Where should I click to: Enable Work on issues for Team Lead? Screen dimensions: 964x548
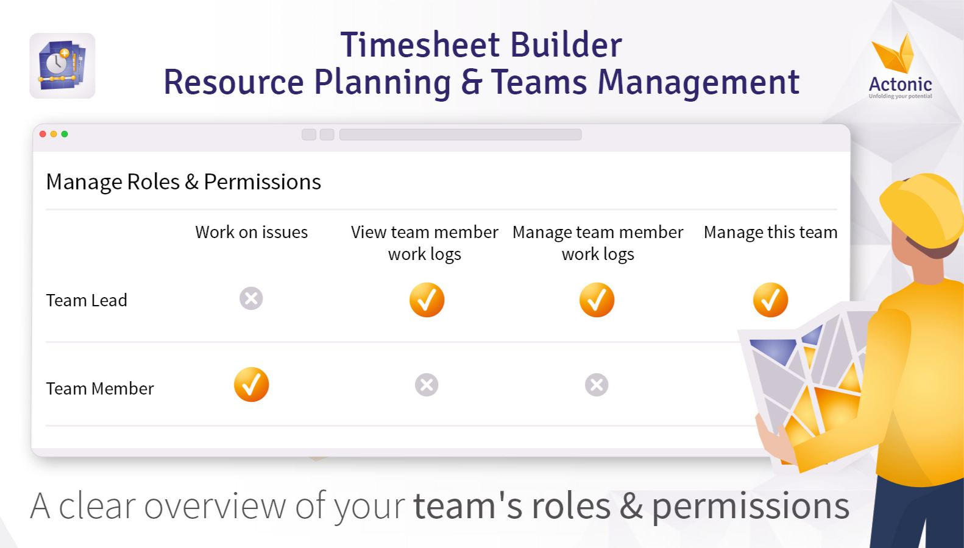(251, 298)
